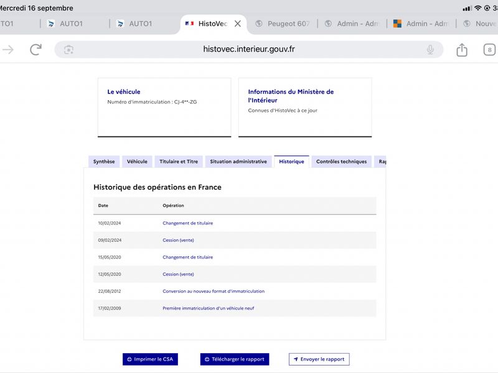Click the Conversion au nouveau format d'immatriculation entry
This screenshot has width=498, height=373.
(214, 291)
